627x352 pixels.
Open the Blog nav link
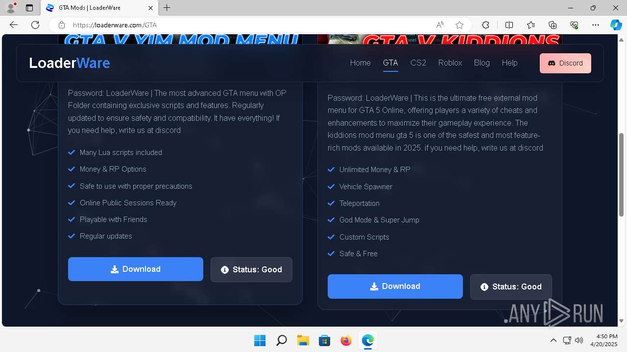pos(482,63)
